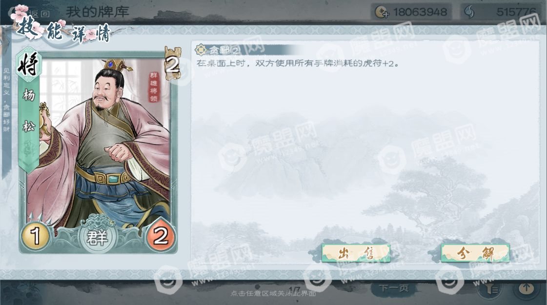Click the 出售 (sell) button
Viewport: 547px width, 305px height.
point(356,253)
